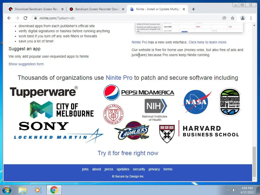The image size is (260, 195).
Task: Click the Lockheed Martin logo
Action: [58, 136]
